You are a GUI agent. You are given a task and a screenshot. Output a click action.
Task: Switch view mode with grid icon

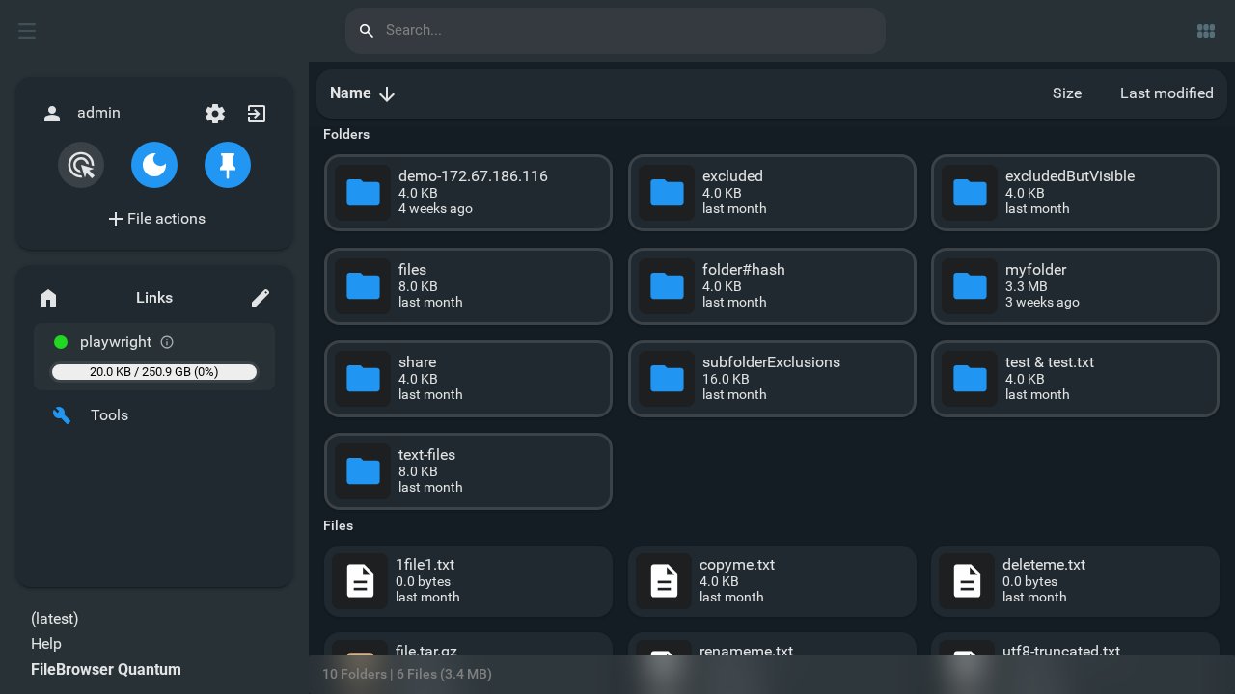click(1206, 31)
